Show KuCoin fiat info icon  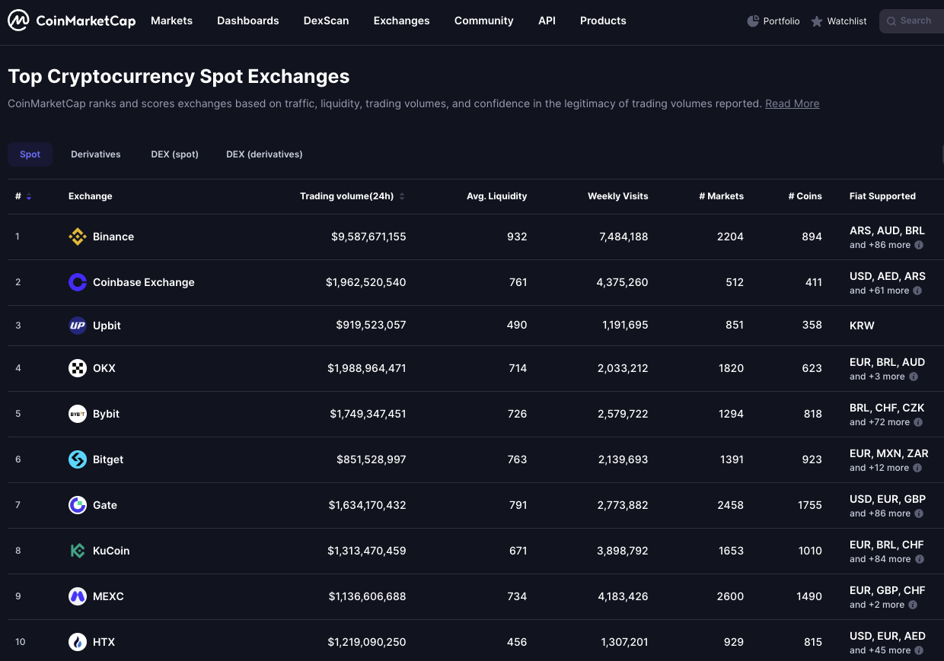tap(919, 559)
